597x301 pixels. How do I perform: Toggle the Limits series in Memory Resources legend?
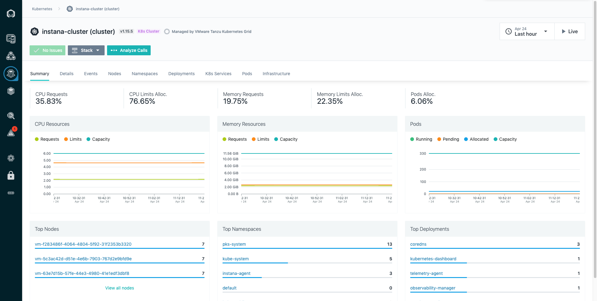tap(261, 139)
